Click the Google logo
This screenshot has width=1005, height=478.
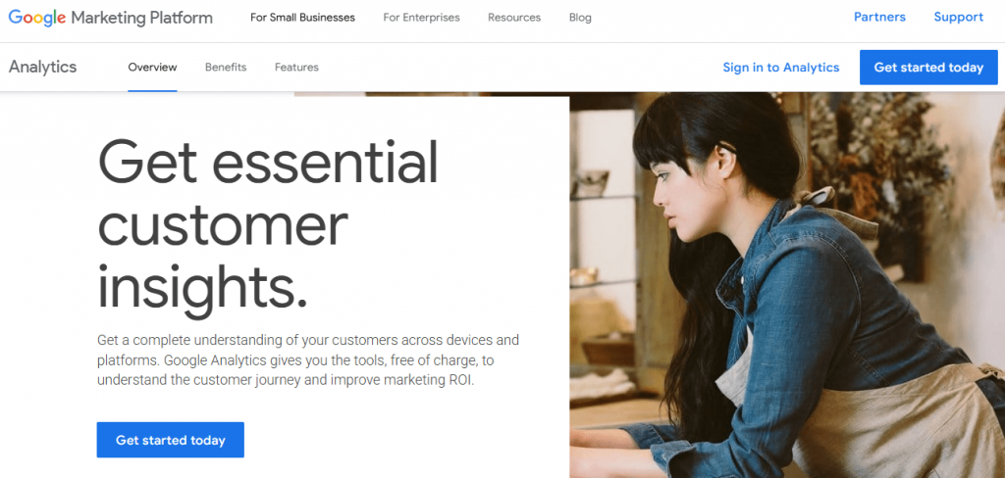[37, 18]
